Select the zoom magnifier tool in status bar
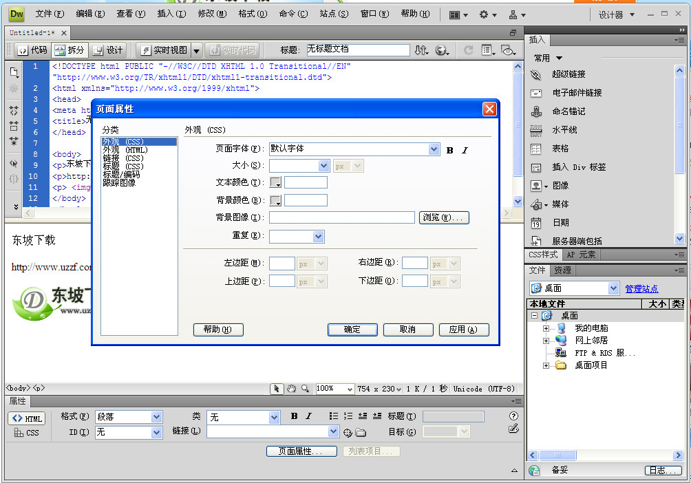Screen dimensions: 691x483 305,389
